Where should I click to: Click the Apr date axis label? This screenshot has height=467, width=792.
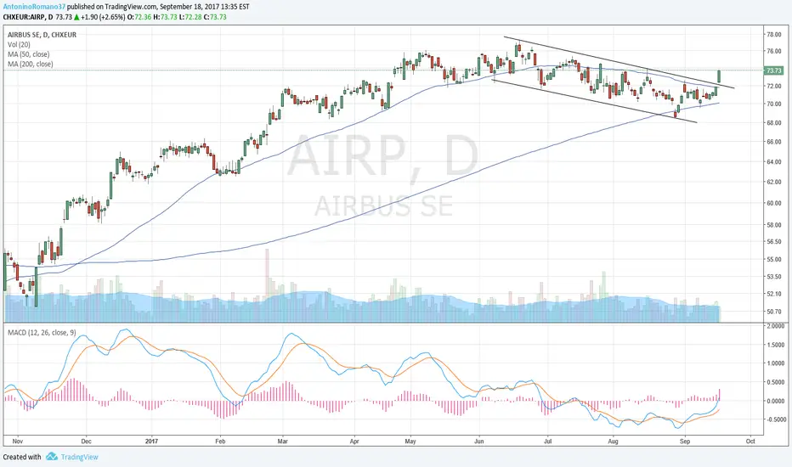[354, 442]
